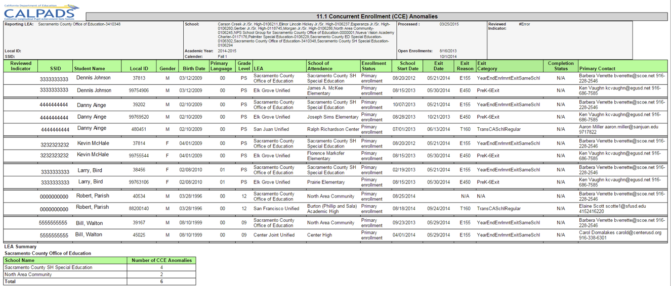
Task: Click the Total row label in LEA Summary
Action: 10,281
